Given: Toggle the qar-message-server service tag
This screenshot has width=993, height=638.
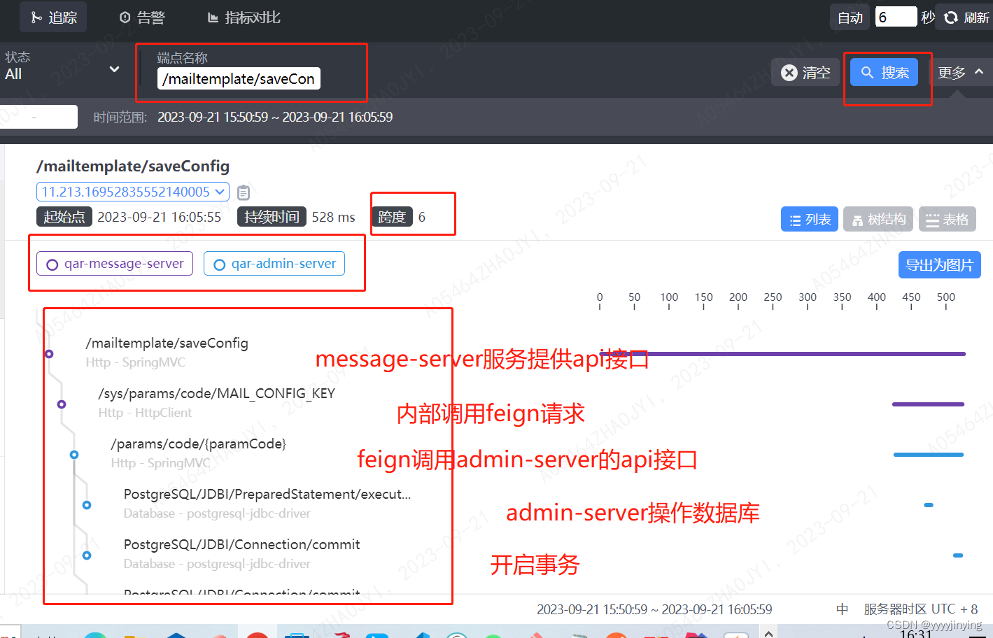Looking at the screenshot, I should click(x=115, y=264).
